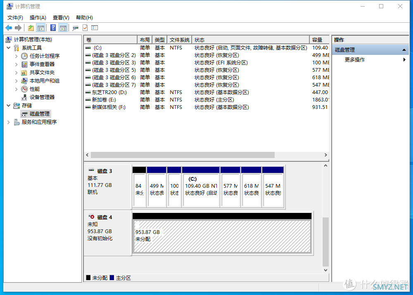The width and height of the screenshot is (413, 295).
Task: Click the Up one level folder icon
Action: point(31,28)
